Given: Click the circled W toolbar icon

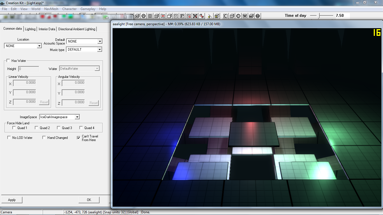Looking at the screenshot, I should [x=258, y=16].
